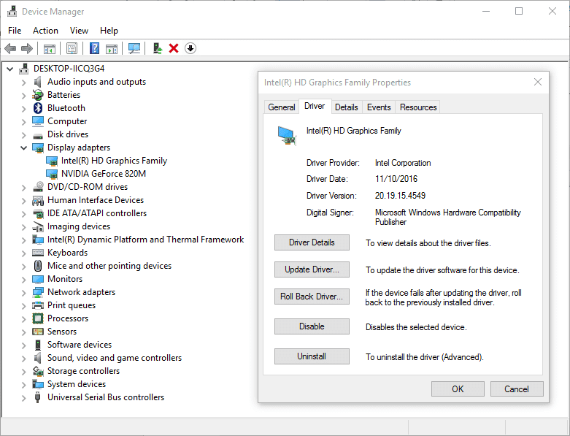Select the Processors category icon
The width and height of the screenshot is (570, 436).
(38, 318)
